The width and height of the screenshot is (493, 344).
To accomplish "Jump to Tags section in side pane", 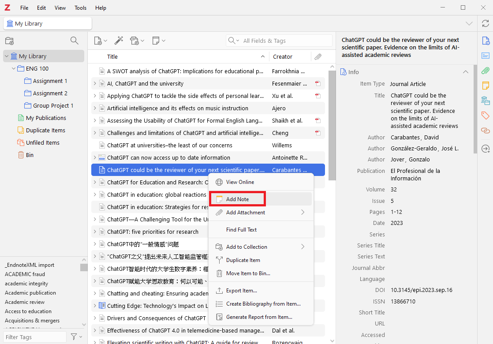I will tap(486, 116).
